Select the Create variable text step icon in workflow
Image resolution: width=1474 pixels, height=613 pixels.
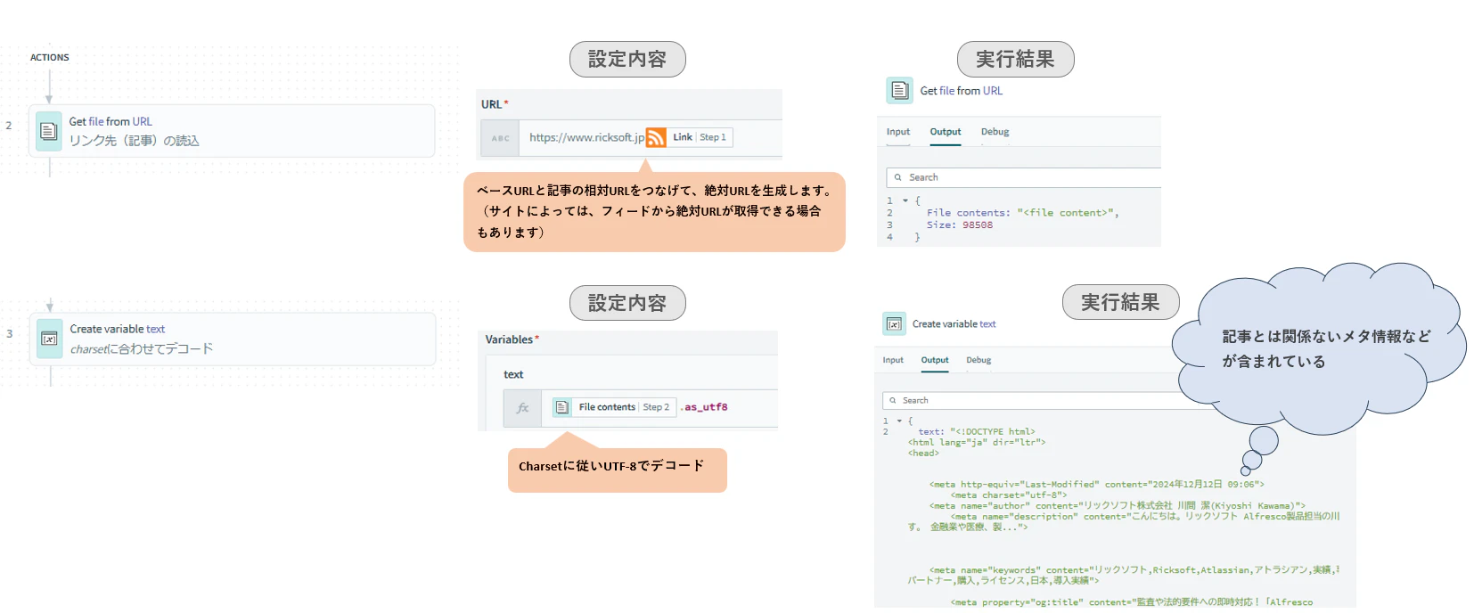tap(50, 339)
